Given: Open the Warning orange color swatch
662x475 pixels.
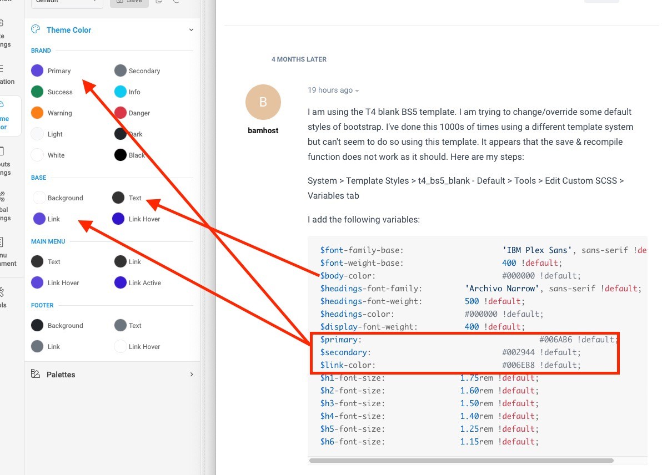Looking at the screenshot, I should (37, 113).
